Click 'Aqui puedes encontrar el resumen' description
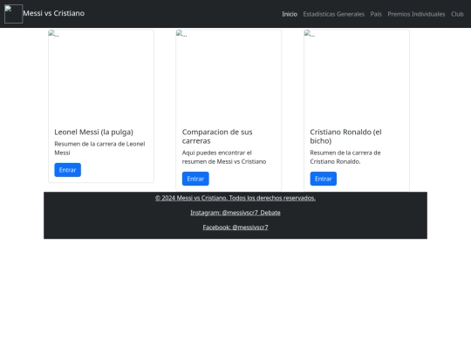 224,157
